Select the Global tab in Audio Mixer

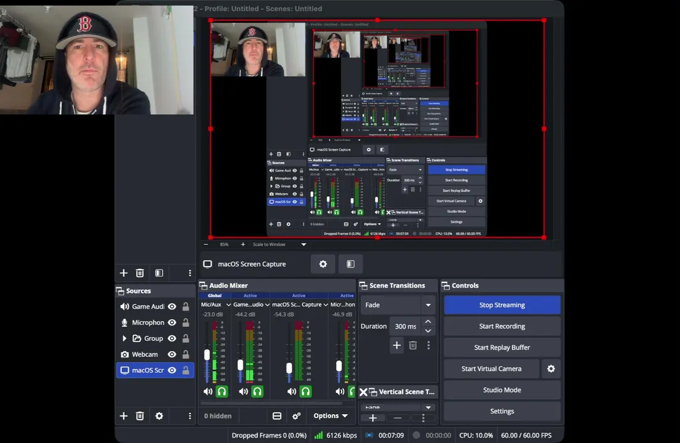[x=215, y=295]
